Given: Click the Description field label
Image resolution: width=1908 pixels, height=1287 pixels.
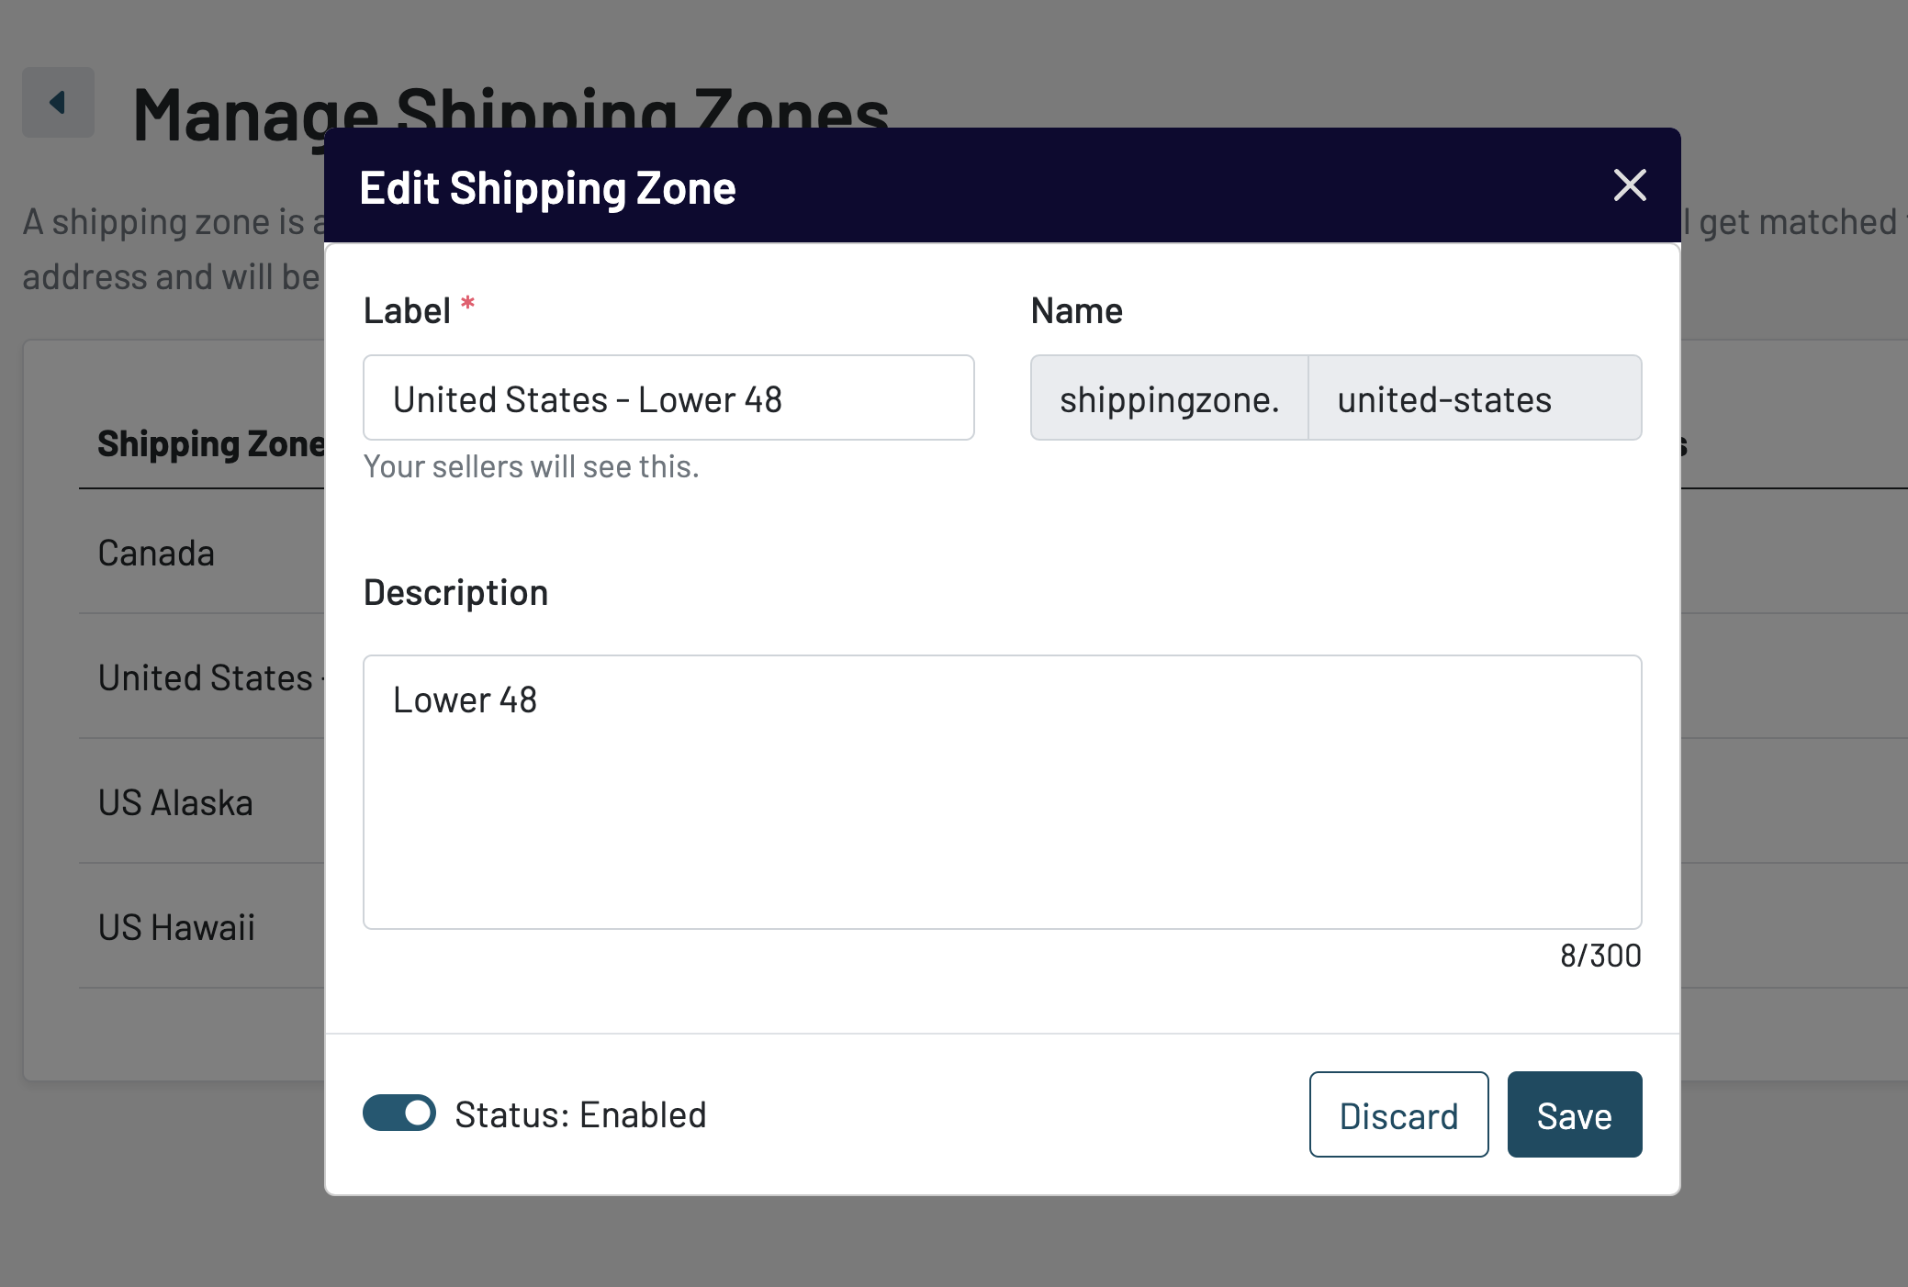Looking at the screenshot, I should pos(455,593).
